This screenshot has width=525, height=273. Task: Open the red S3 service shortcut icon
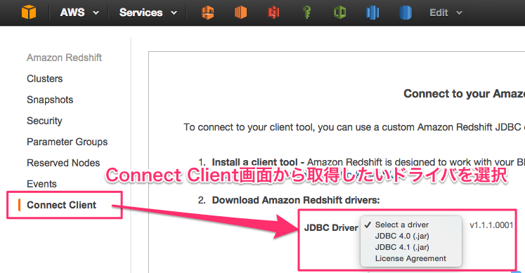point(273,13)
